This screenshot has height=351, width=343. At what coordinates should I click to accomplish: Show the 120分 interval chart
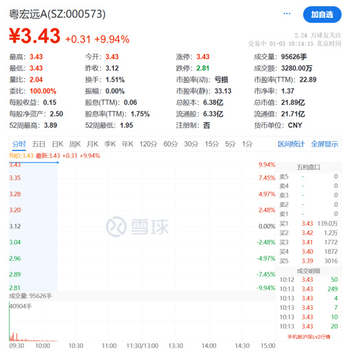(148, 144)
